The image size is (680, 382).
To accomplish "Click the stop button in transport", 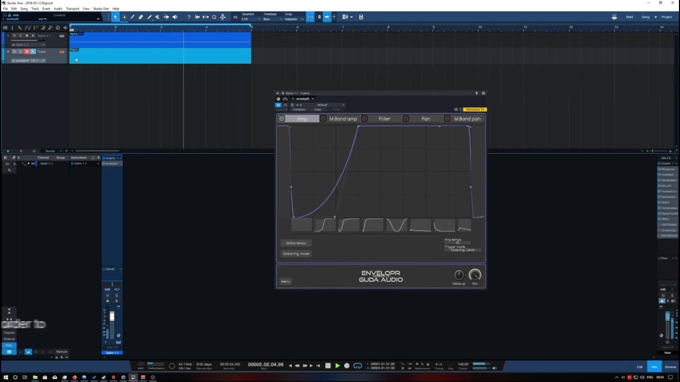I will point(328,366).
